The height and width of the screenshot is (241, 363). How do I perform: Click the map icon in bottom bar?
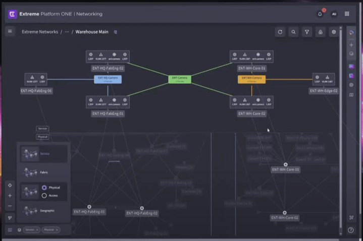coord(10,230)
